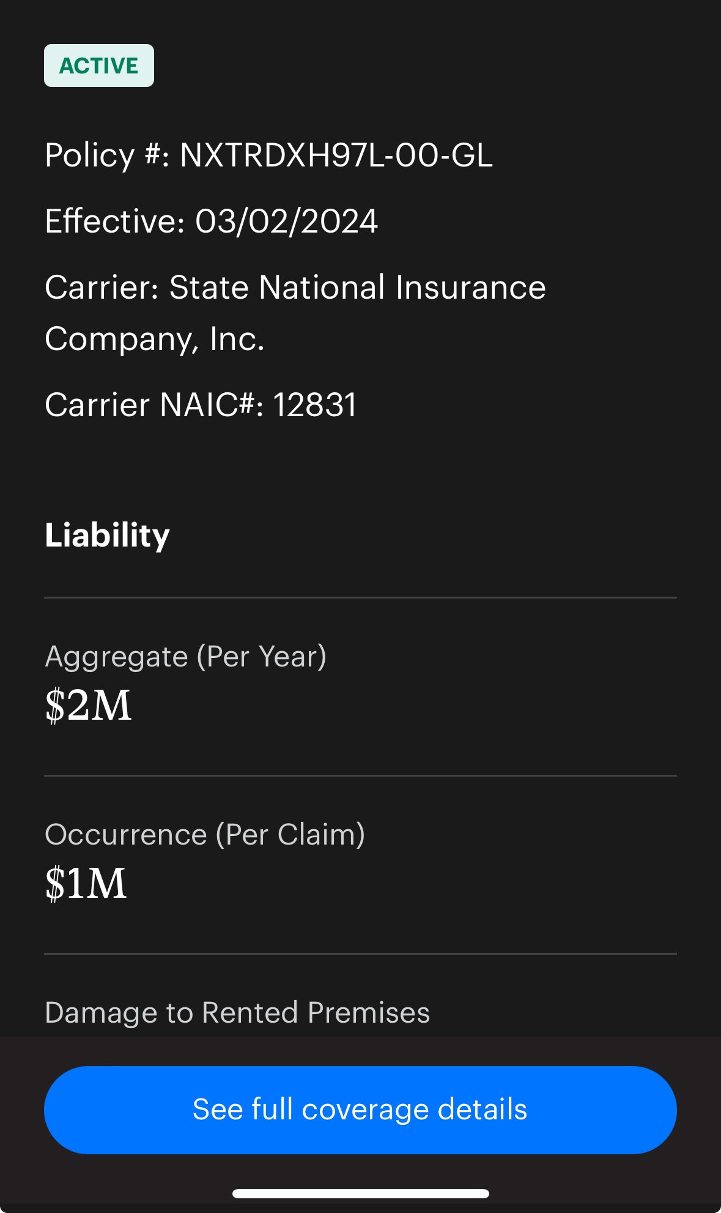Tap the effective date 03/02/2024
This screenshot has height=1213, width=721.
click(x=286, y=222)
